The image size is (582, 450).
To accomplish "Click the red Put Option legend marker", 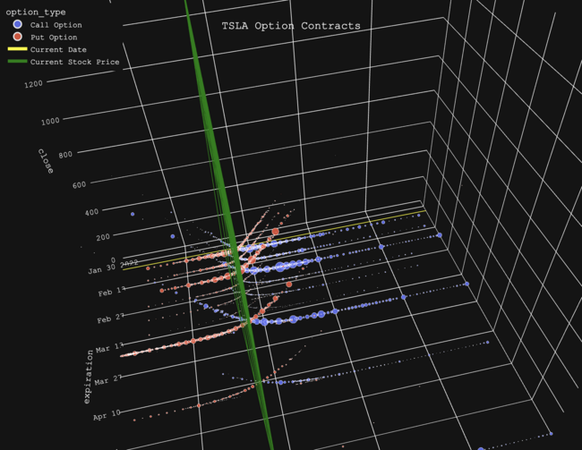I will (17, 38).
